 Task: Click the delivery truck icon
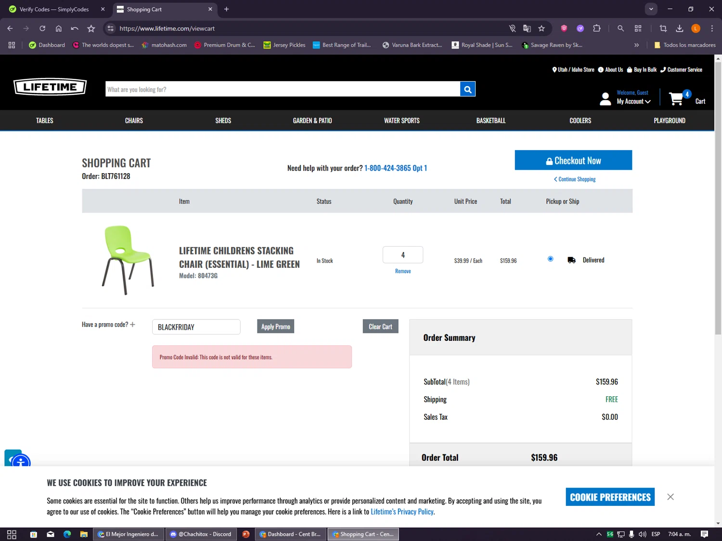(x=571, y=260)
